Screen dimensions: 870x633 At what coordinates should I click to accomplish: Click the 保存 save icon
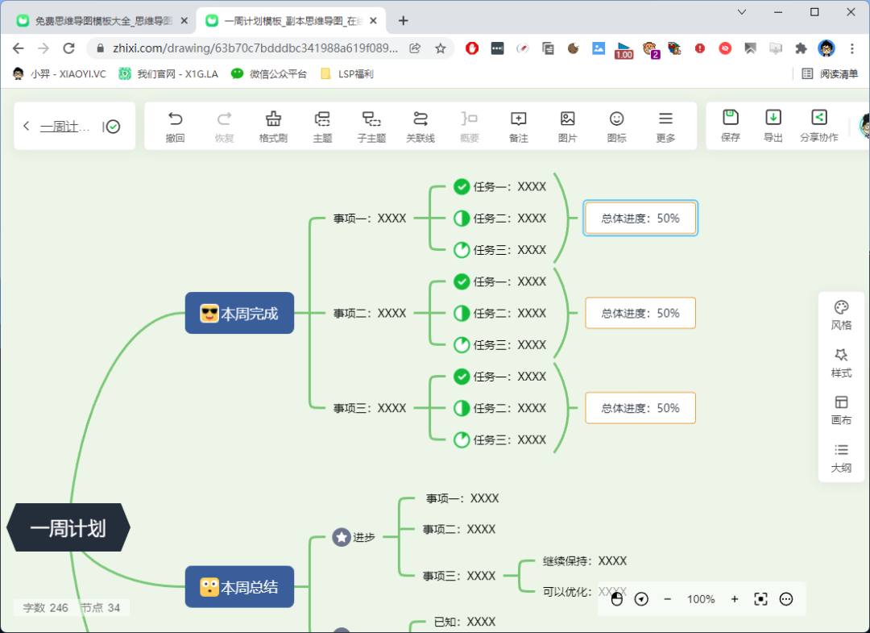pyautogui.click(x=731, y=117)
